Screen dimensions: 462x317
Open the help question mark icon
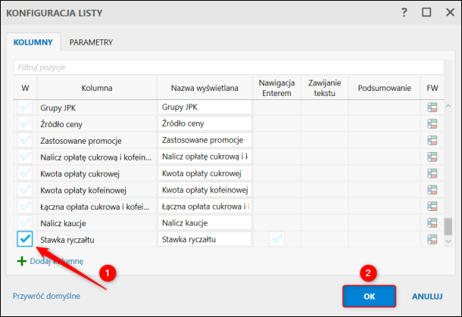click(x=404, y=12)
